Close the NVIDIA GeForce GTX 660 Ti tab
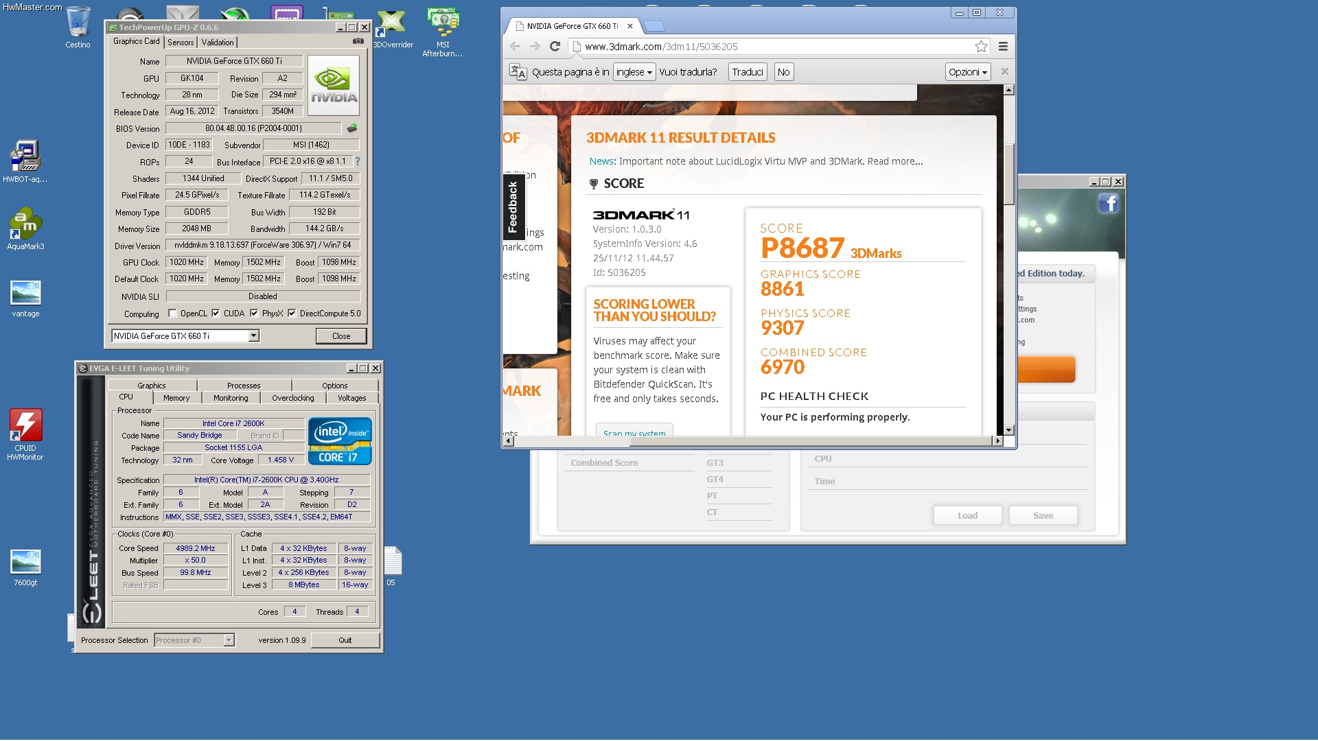Screen dimensions: 1318x741 click(x=629, y=26)
